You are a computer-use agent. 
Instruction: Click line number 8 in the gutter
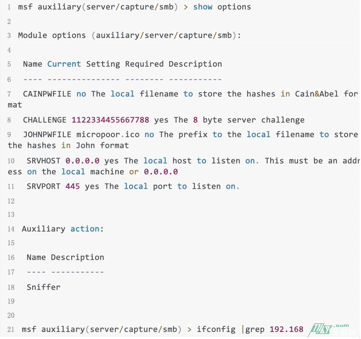click(x=9, y=120)
